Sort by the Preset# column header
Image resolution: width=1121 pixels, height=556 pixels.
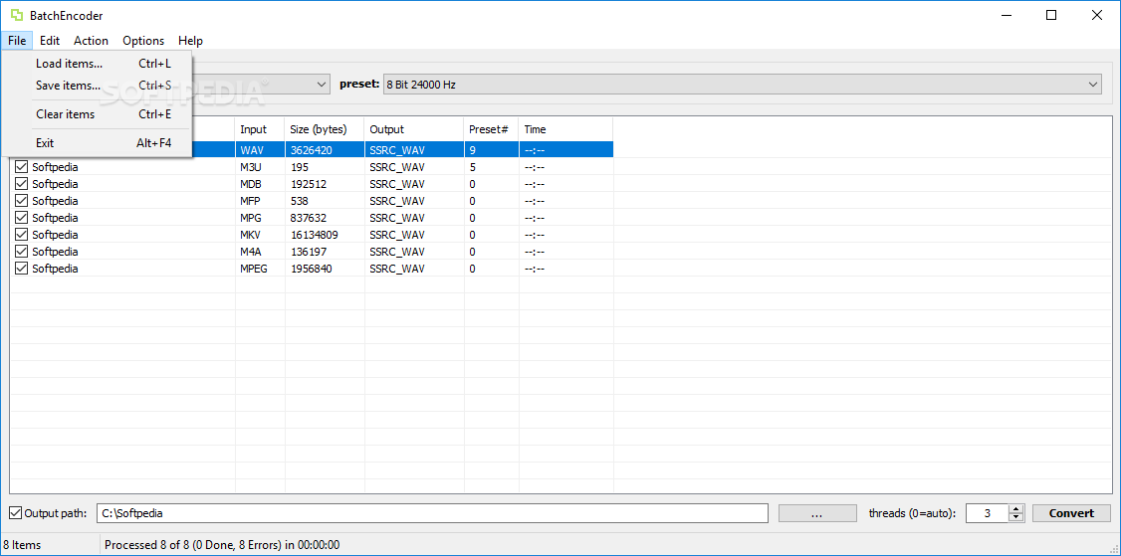492,129
